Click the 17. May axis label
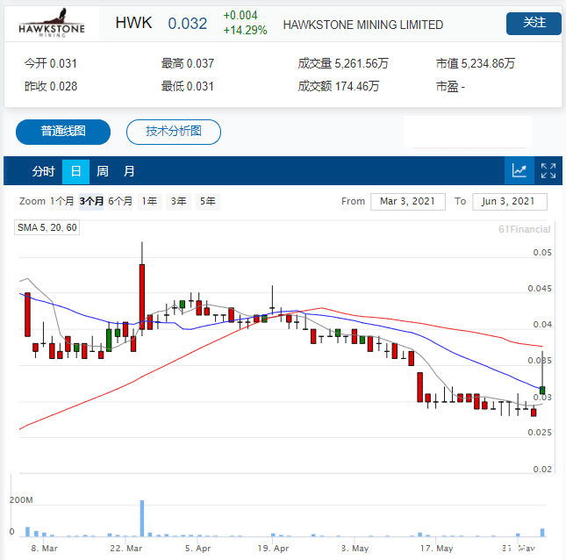 tap(436, 548)
